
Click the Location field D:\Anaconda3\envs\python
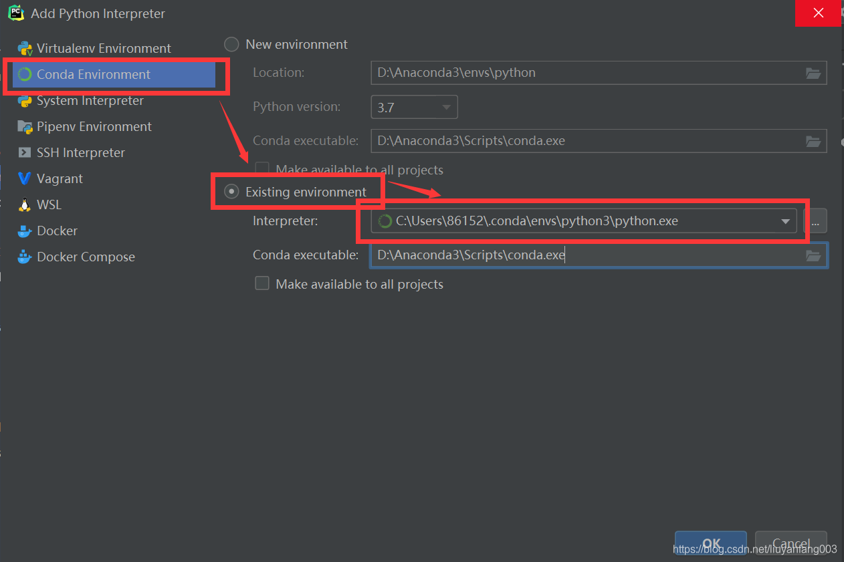599,73
